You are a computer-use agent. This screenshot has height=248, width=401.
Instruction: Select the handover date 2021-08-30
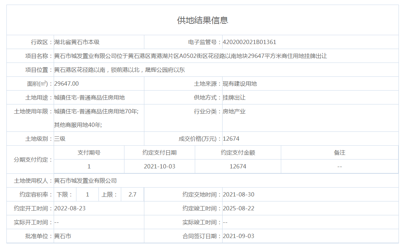[x=239, y=195]
